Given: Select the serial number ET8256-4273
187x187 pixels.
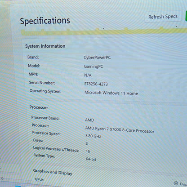Looking at the screenshot, I should point(96,84).
